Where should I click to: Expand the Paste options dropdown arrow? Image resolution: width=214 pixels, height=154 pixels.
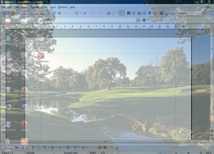point(80,13)
